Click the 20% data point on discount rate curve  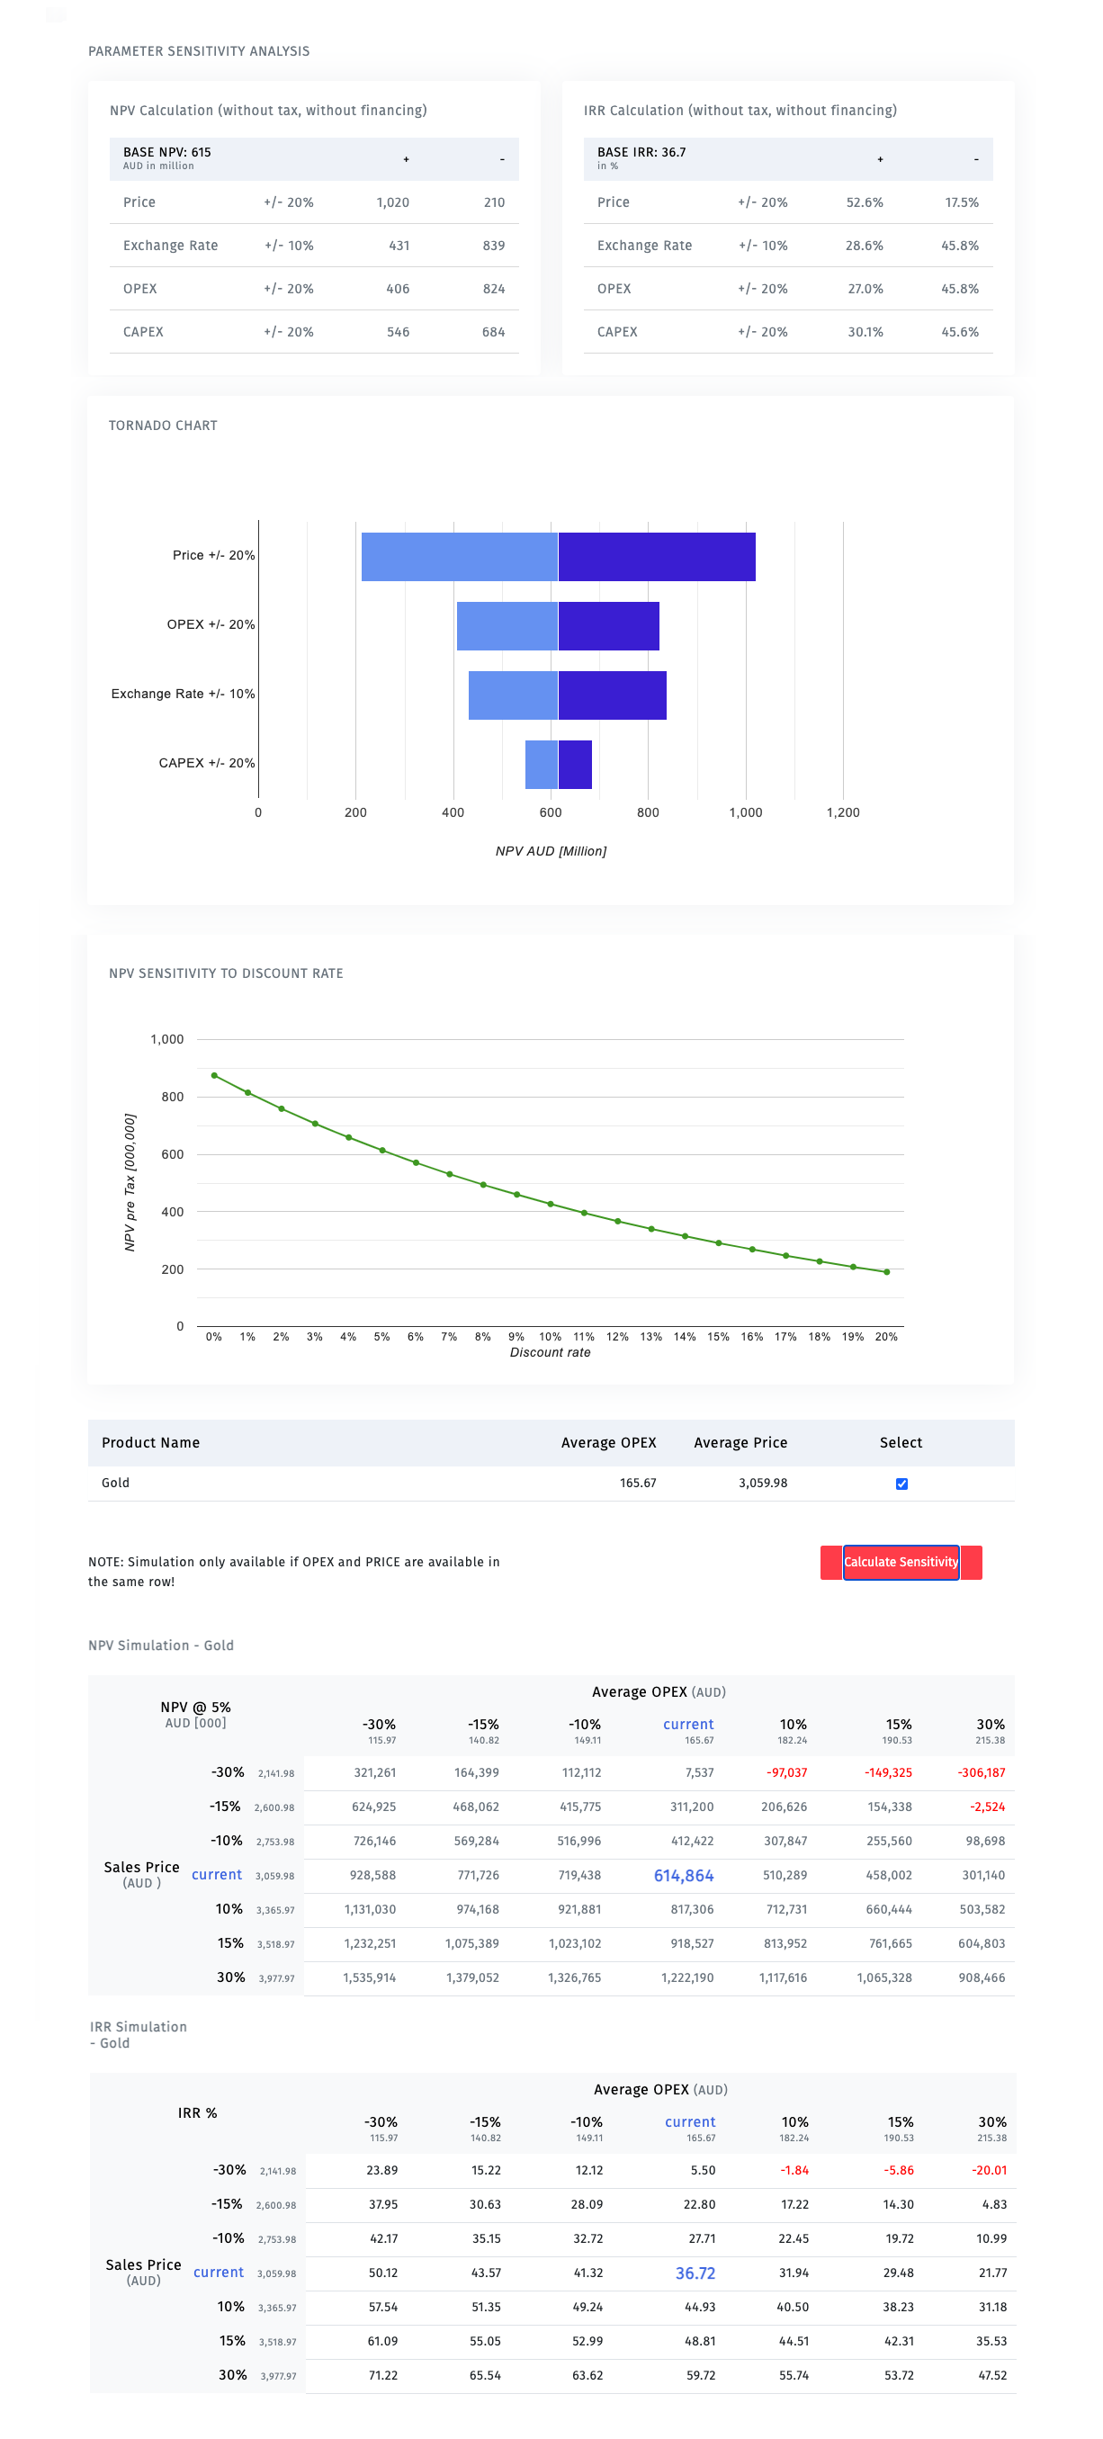886,1271
